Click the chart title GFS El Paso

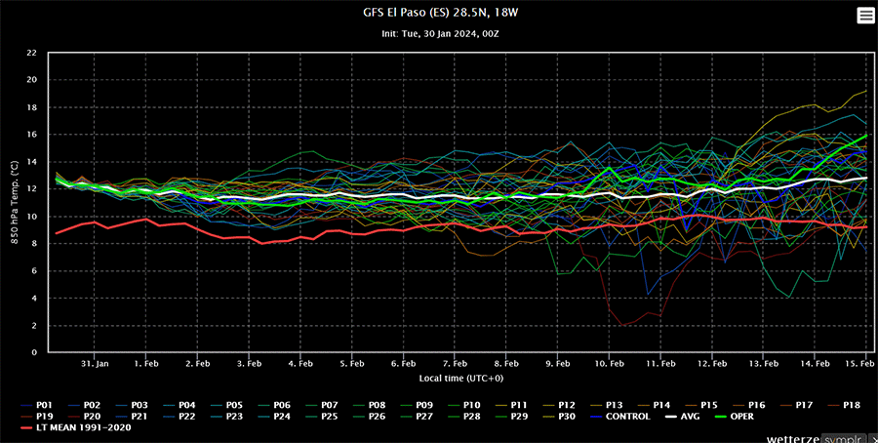click(441, 14)
